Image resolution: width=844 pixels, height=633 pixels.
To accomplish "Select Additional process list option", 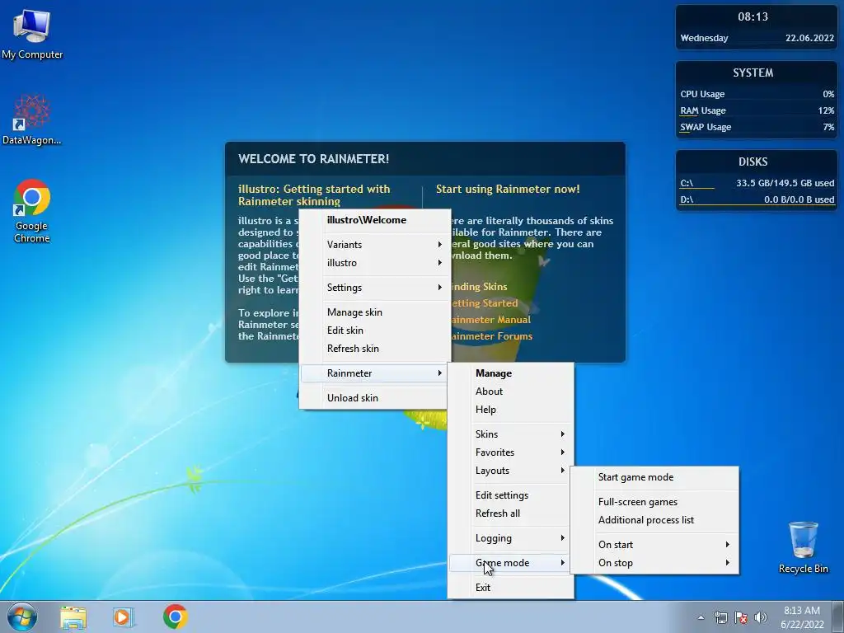I will (x=654, y=521).
